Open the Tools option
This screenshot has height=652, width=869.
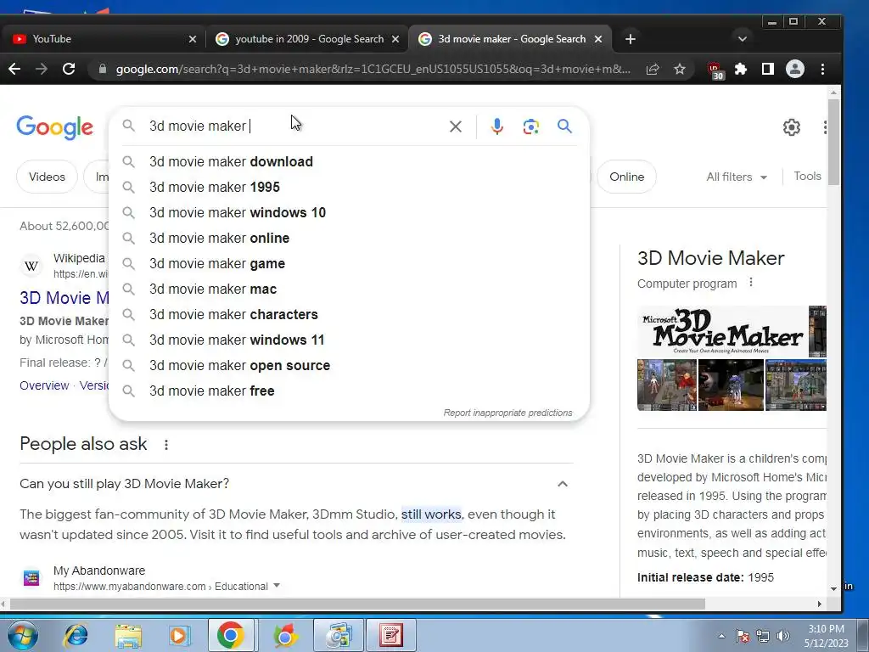click(807, 176)
